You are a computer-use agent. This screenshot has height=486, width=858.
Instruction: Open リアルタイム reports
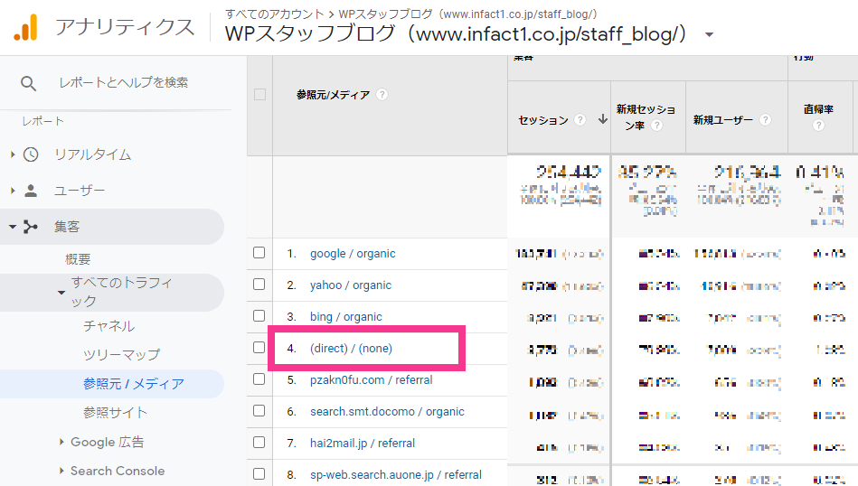coord(92,154)
